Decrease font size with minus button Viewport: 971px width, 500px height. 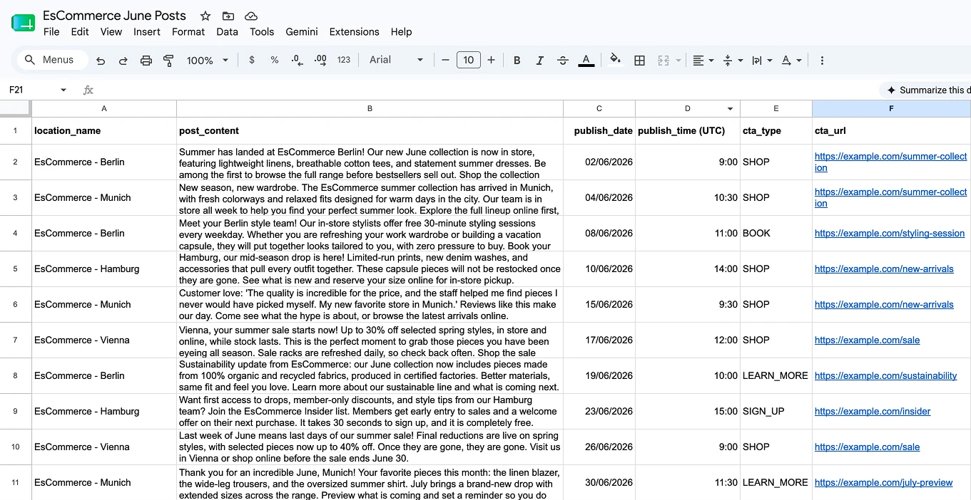click(446, 61)
